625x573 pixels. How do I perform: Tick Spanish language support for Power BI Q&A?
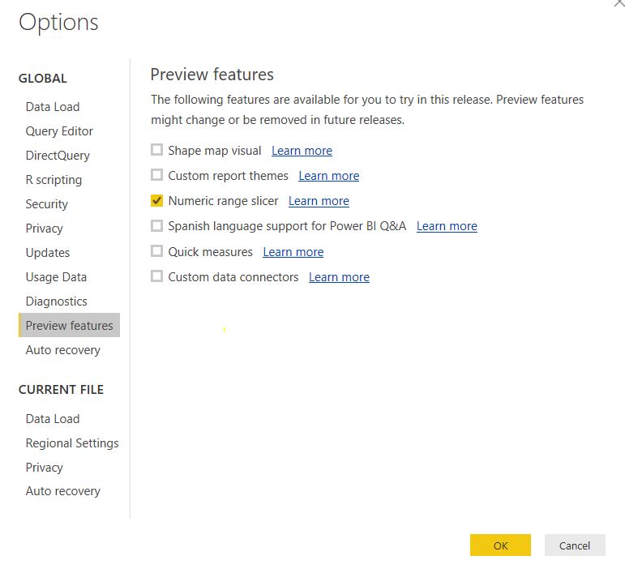point(156,225)
